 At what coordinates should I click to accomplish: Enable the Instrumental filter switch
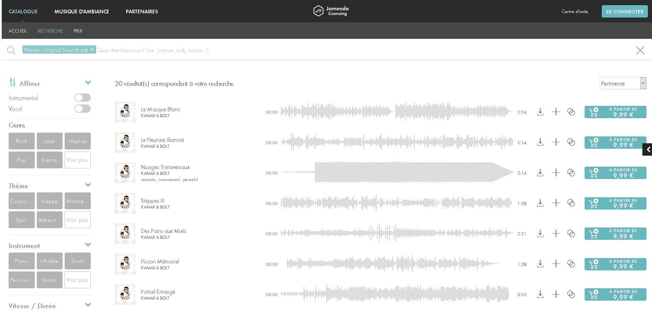coord(83,98)
